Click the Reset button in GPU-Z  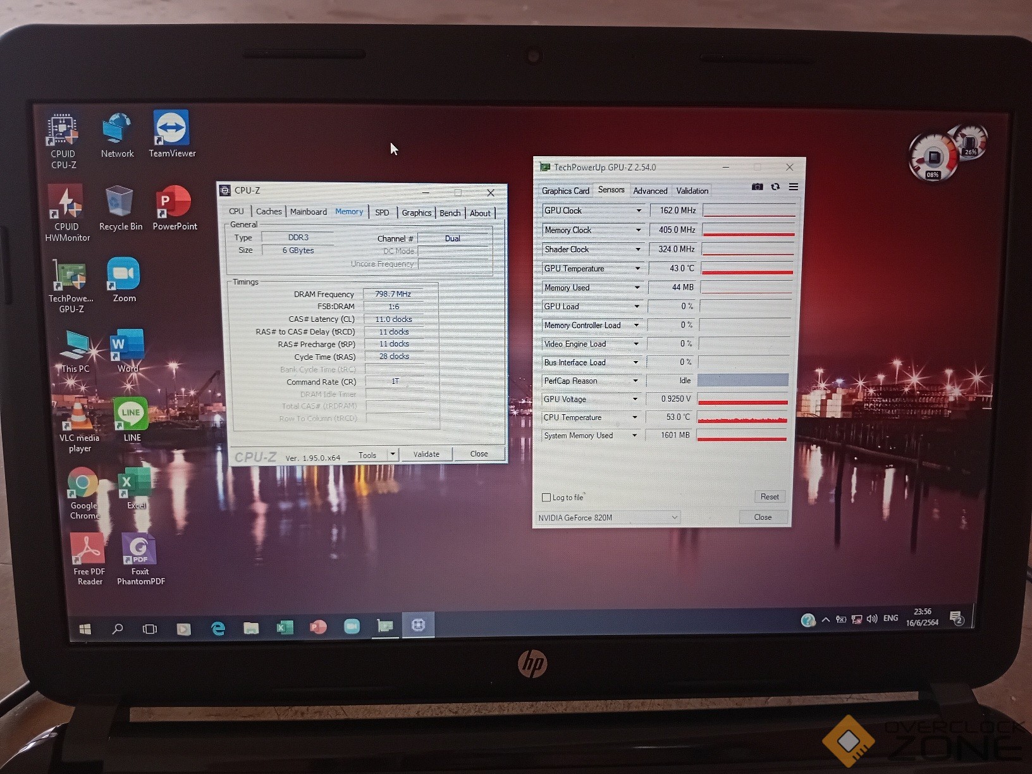pyautogui.click(x=770, y=496)
